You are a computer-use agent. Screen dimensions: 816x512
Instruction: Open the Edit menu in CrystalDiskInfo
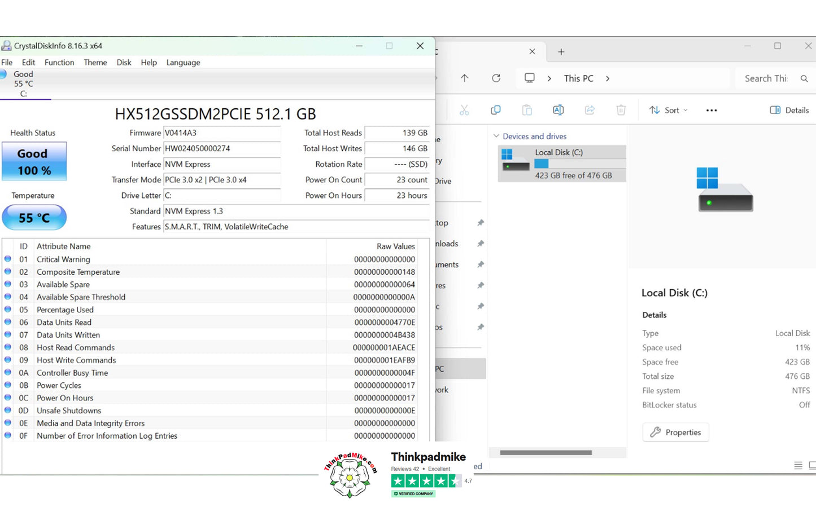pos(28,63)
